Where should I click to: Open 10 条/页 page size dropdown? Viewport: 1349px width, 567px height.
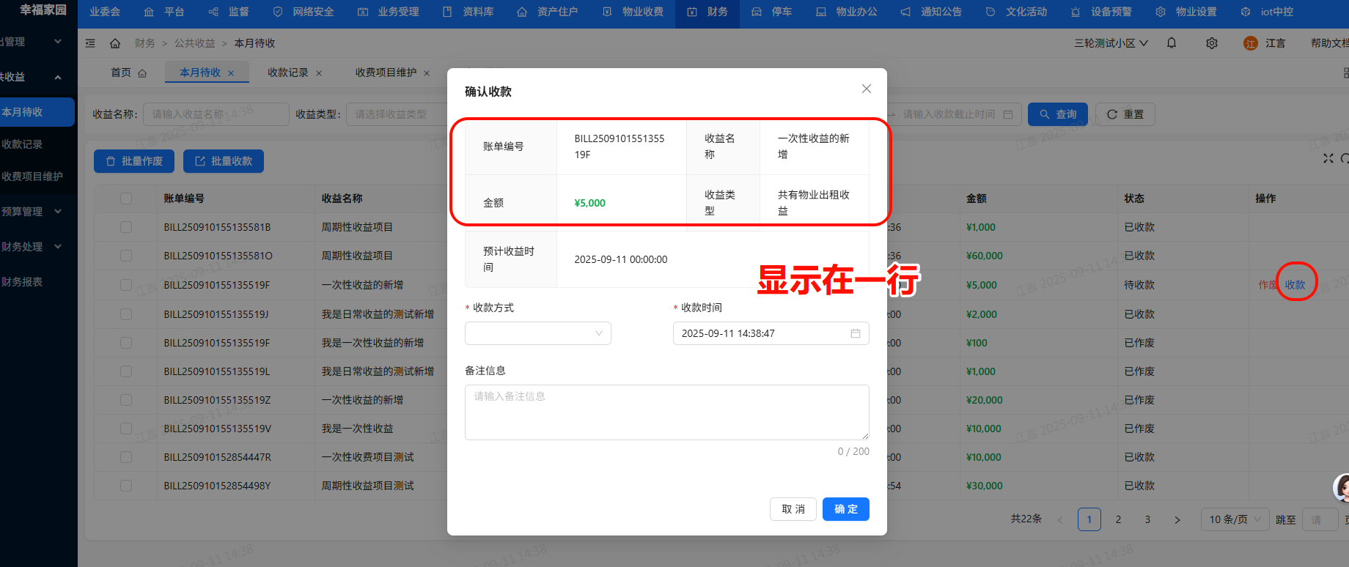click(x=1235, y=519)
